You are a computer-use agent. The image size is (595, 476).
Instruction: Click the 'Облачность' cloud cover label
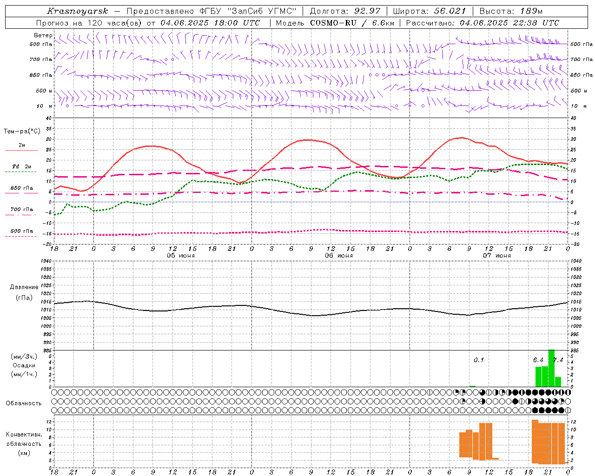click(24, 403)
